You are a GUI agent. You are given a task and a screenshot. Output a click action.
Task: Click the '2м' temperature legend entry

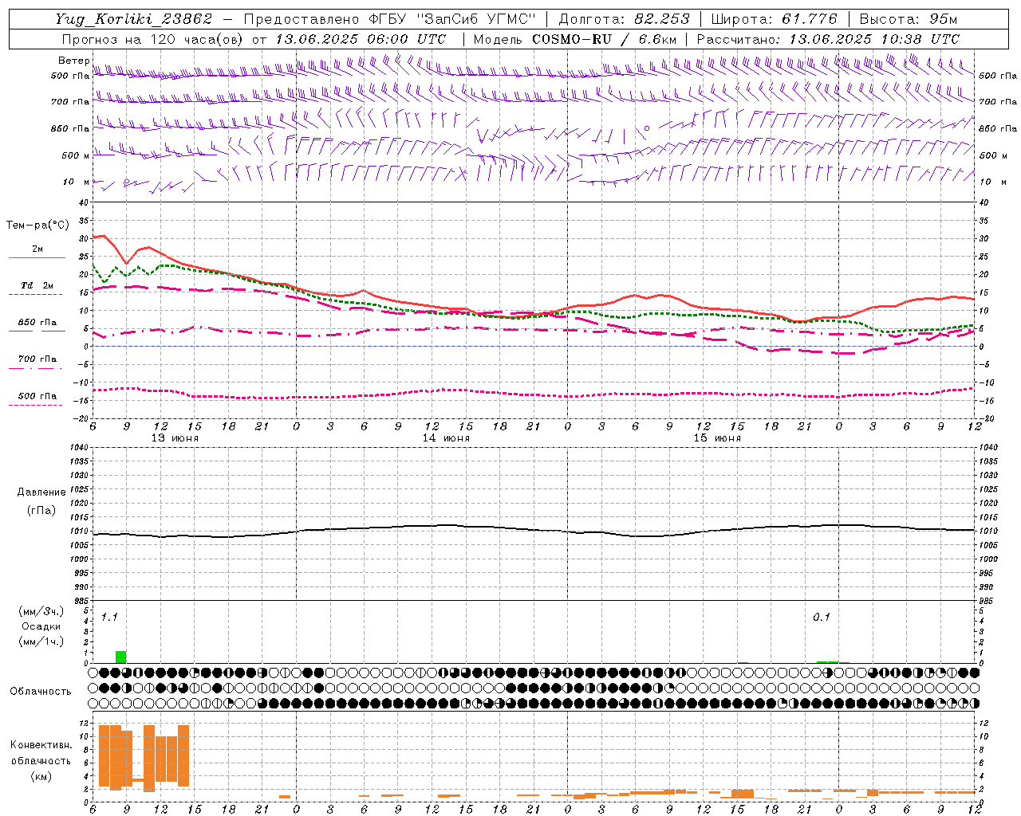[37, 249]
